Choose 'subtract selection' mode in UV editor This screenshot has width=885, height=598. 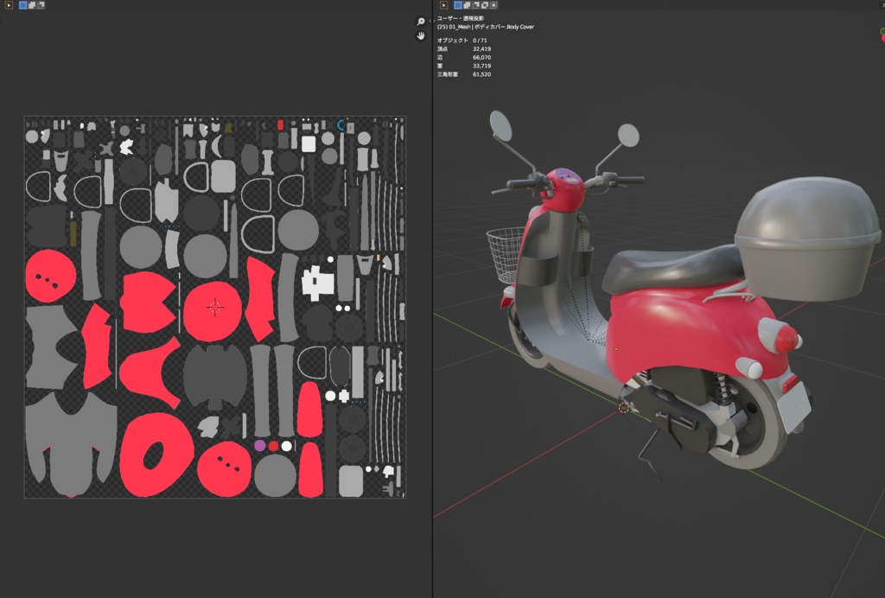coord(41,5)
